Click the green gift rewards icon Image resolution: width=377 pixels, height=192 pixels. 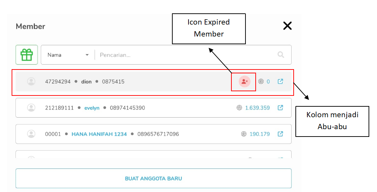pos(27,55)
